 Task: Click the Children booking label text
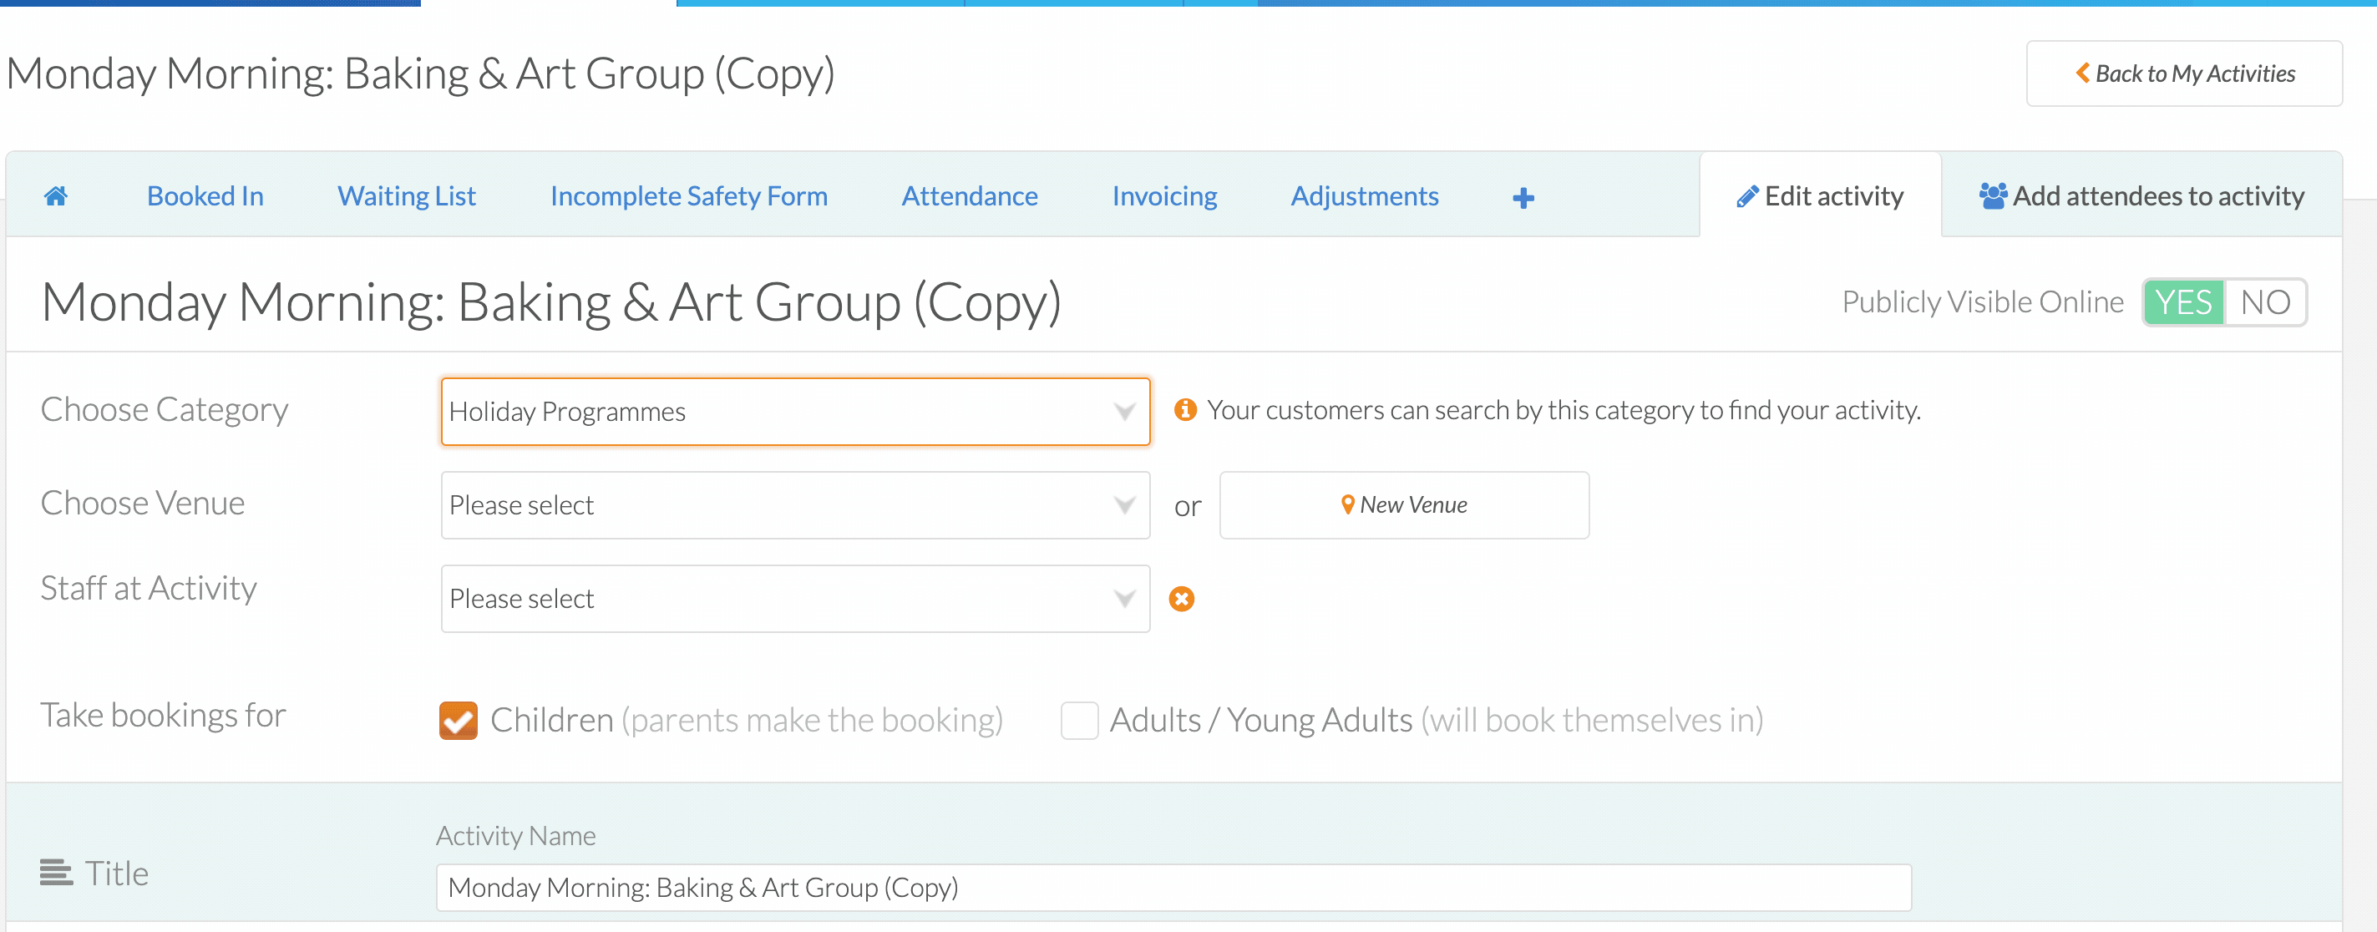pos(747,720)
